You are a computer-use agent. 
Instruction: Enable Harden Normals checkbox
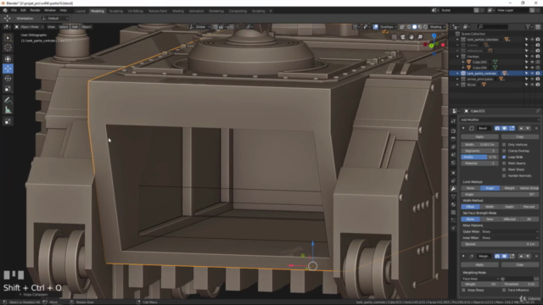pyautogui.click(x=504, y=175)
